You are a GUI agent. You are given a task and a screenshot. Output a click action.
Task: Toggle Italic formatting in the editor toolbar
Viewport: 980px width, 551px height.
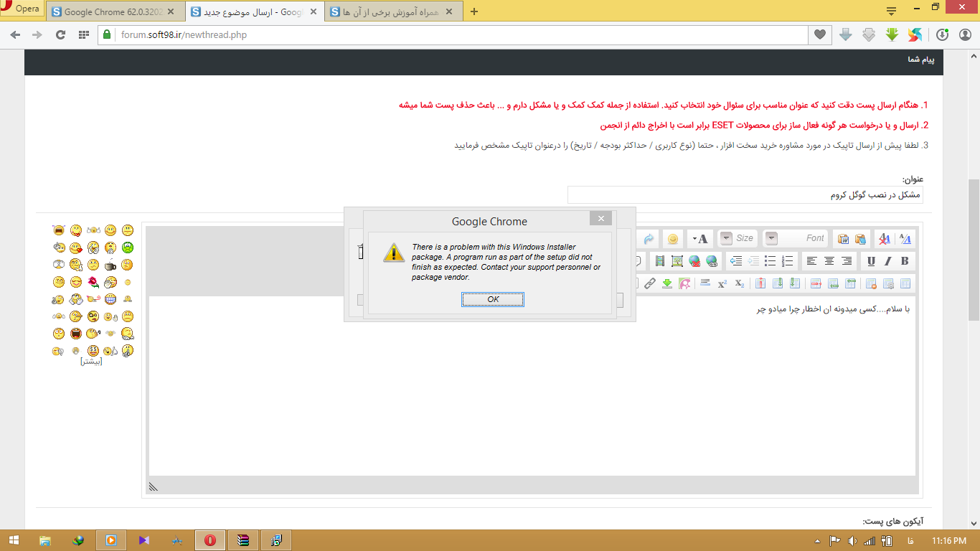click(x=887, y=261)
